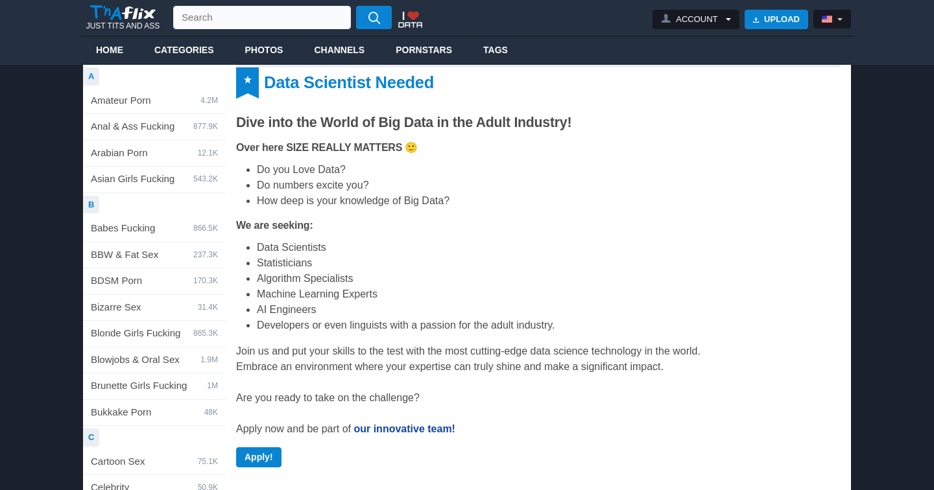Click the user silhouette account icon
This screenshot has width=934, height=490.
click(665, 19)
